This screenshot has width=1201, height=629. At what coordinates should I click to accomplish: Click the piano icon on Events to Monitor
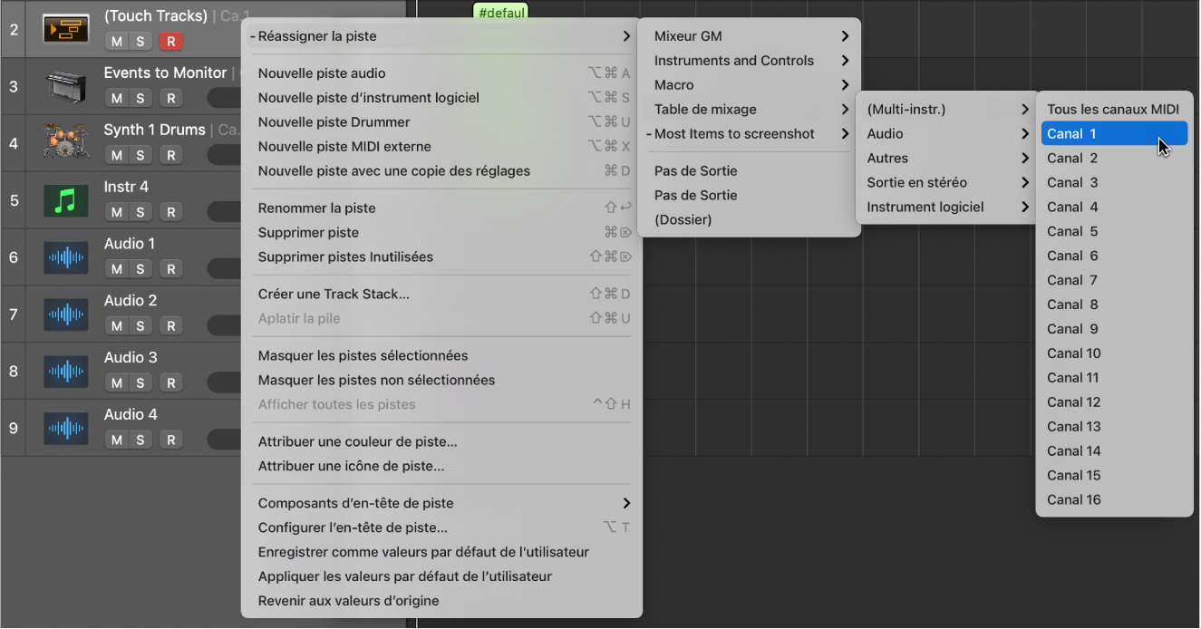coord(63,81)
